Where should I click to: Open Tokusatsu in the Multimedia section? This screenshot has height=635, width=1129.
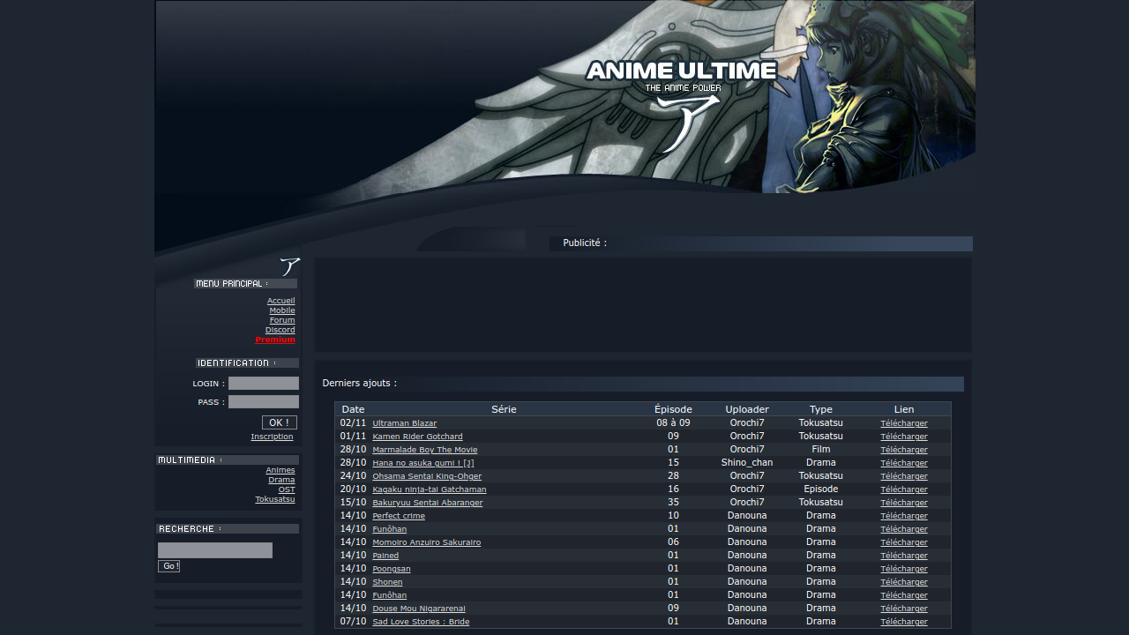(x=275, y=499)
